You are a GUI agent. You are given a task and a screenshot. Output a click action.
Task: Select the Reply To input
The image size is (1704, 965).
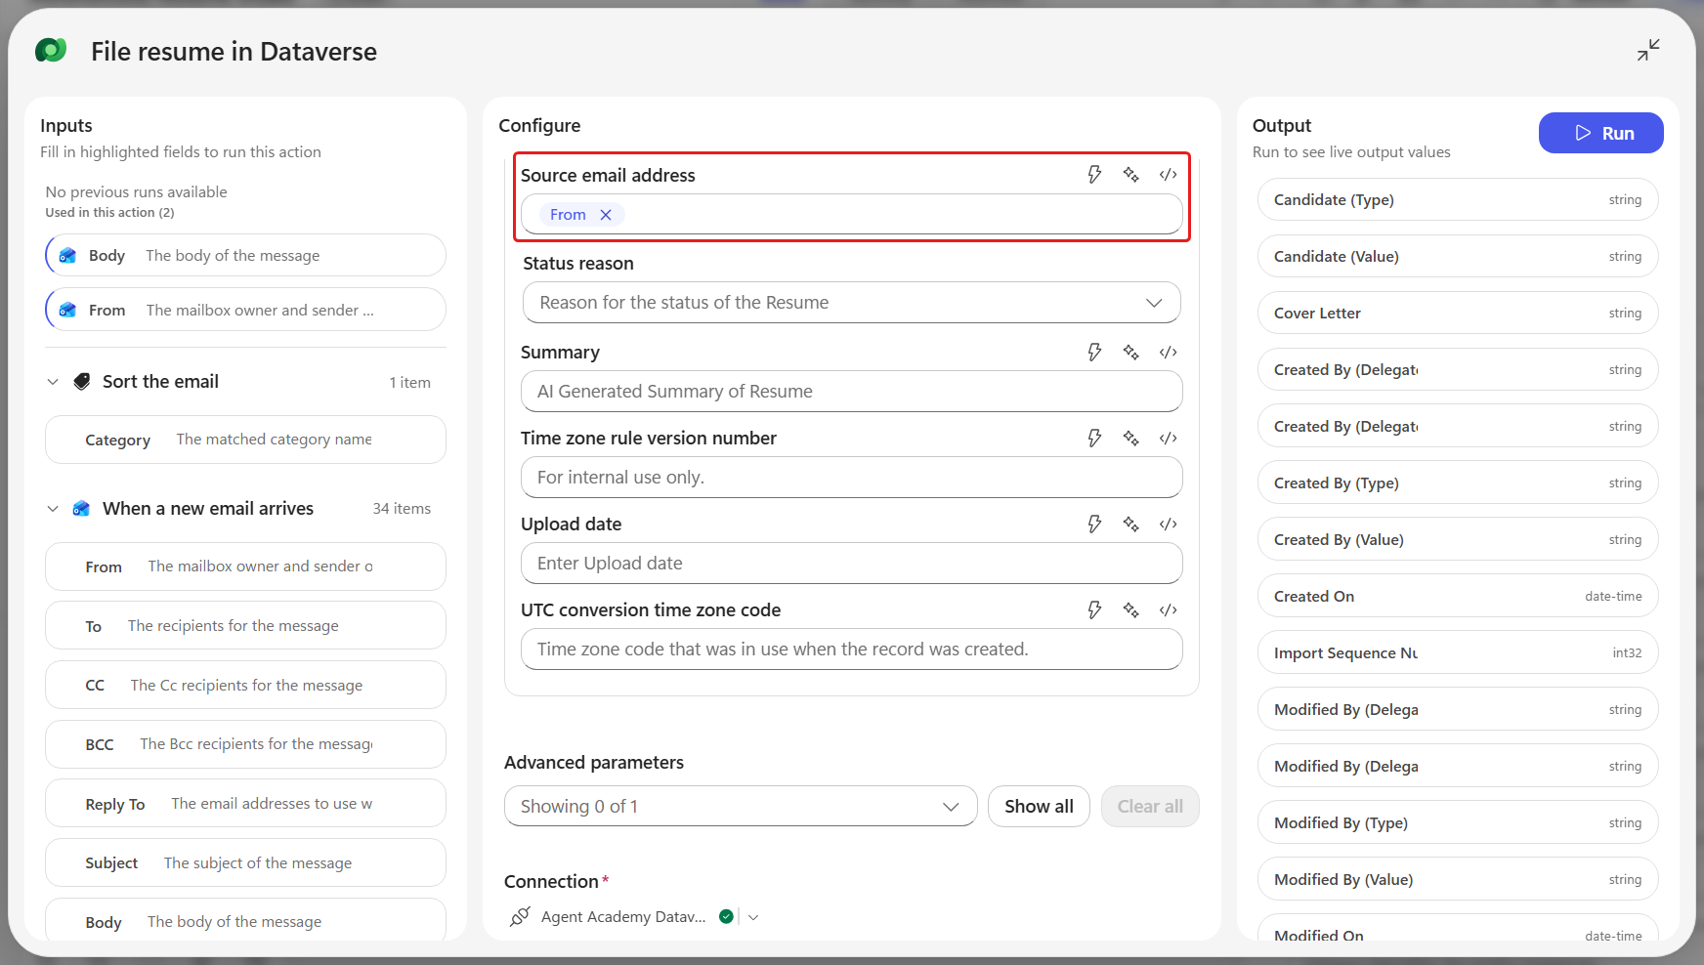(245, 804)
